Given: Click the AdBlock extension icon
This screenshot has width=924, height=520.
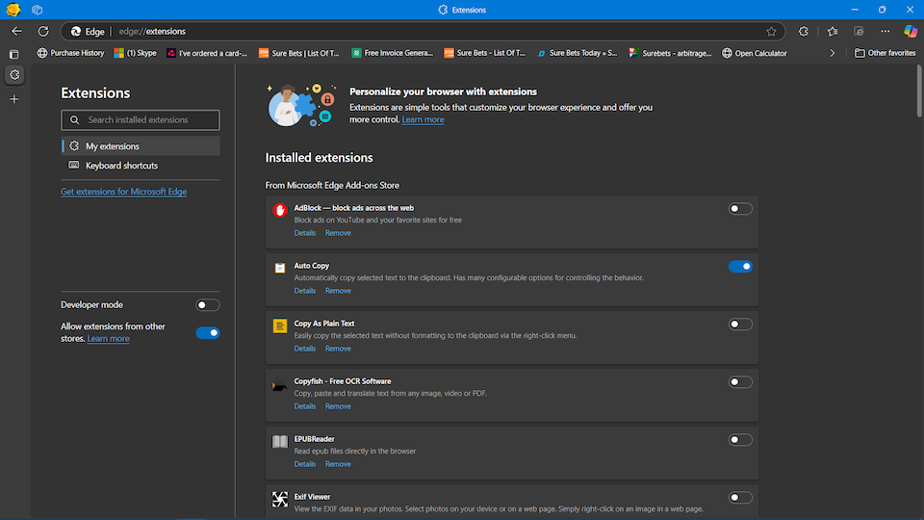Looking at the screenshot, I should pos(280,210).
